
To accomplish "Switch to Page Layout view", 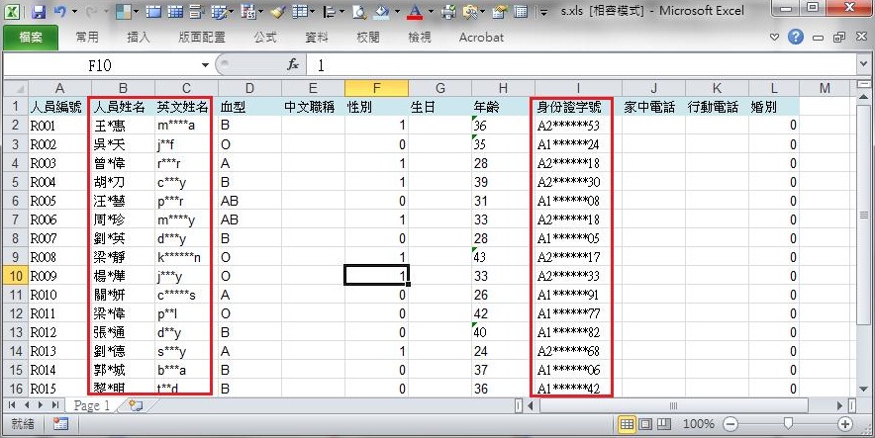I will pos(645,424).
